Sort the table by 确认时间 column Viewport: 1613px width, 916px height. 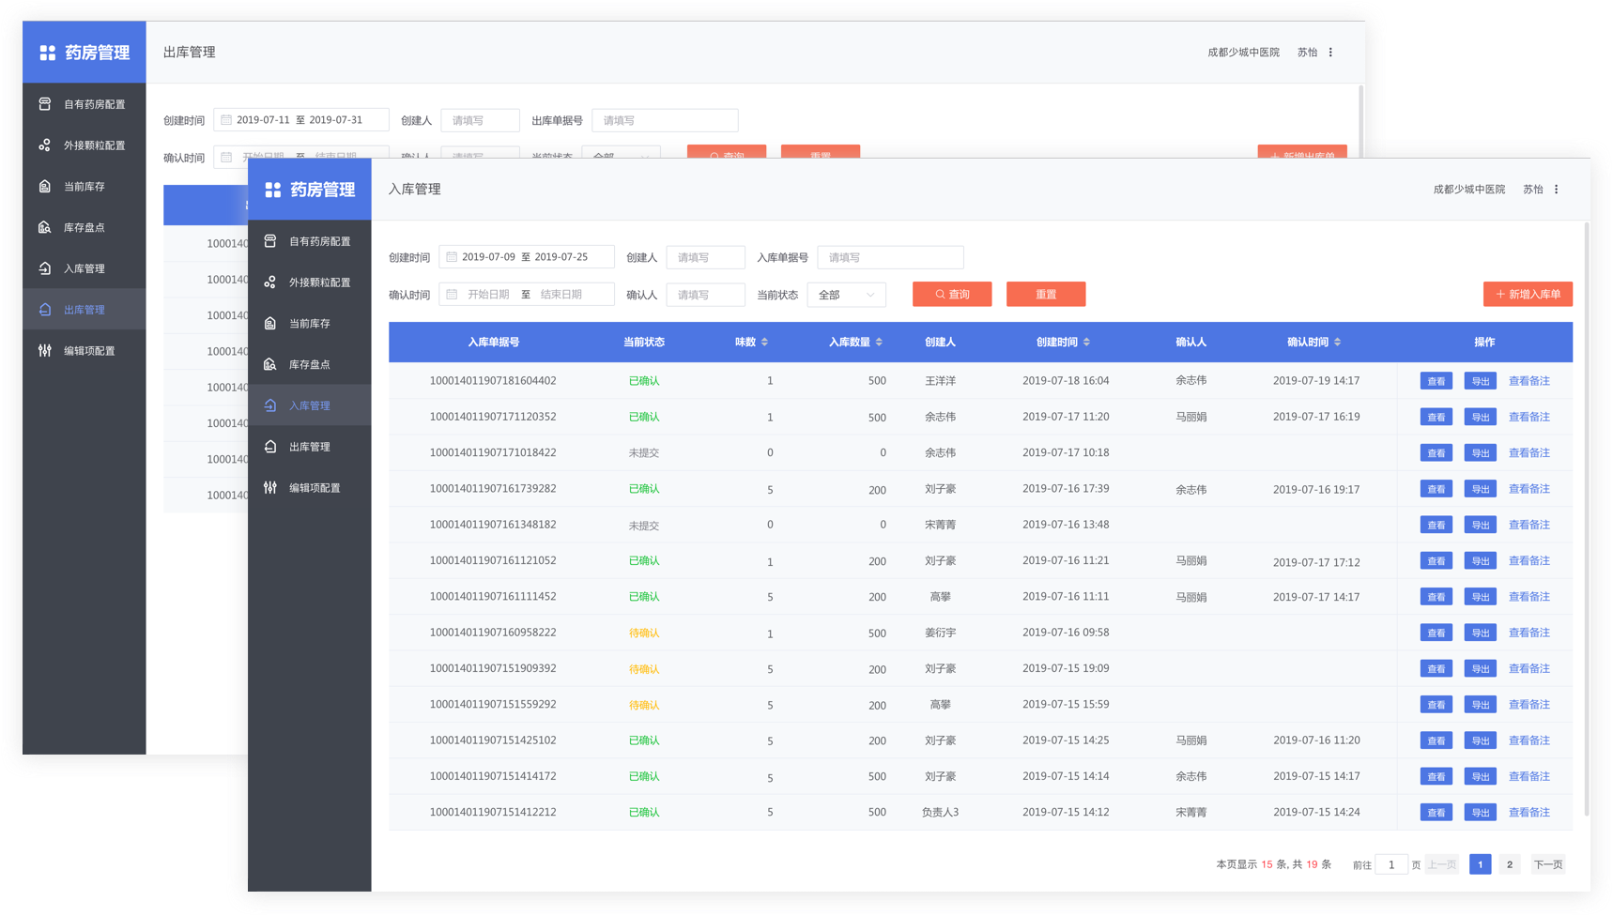click(1337, 343)
